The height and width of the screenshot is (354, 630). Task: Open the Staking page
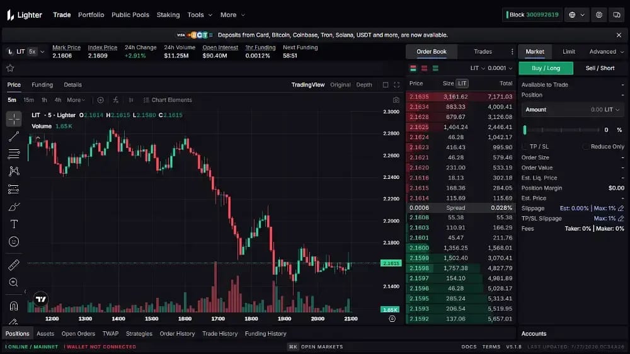click(x=168, y=15)
